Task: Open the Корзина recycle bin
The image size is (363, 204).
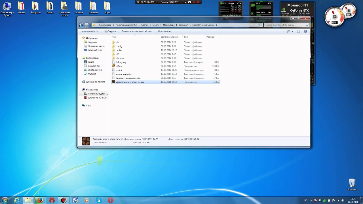Action: coord(352,184)
